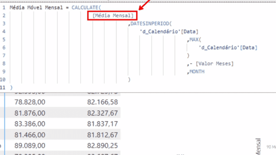Screen dimensions: 276x155
Task: Click the closing parenthesis on line 11
Action: pyautogui.click(x=11, y=88)
